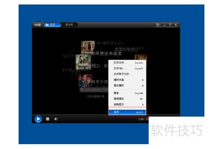Click the poster thumbnail right of menu
The width and height of the screenshot is (223, 149).
tap(140, 57)
